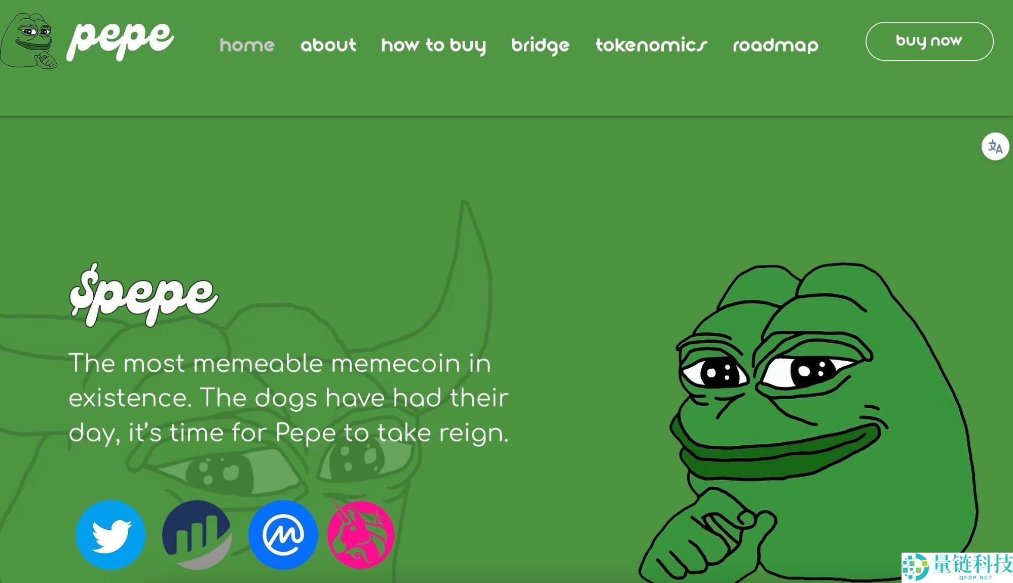Click the $pepe heading text
The height and width of the screenshot is (583, 1013).
coord(143,295)
